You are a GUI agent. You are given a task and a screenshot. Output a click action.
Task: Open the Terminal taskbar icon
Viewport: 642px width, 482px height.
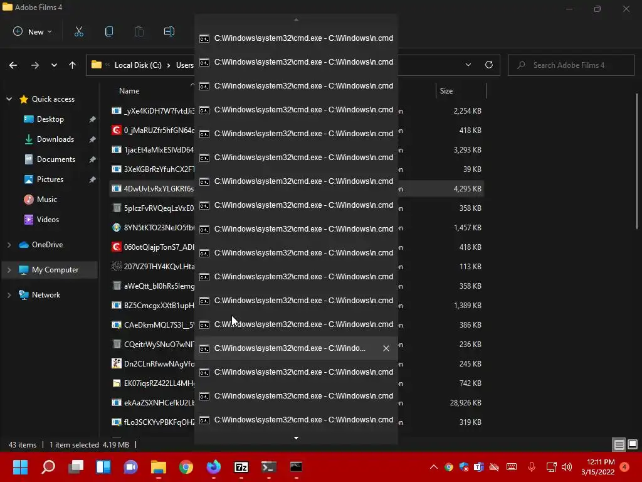click(268, 467)
